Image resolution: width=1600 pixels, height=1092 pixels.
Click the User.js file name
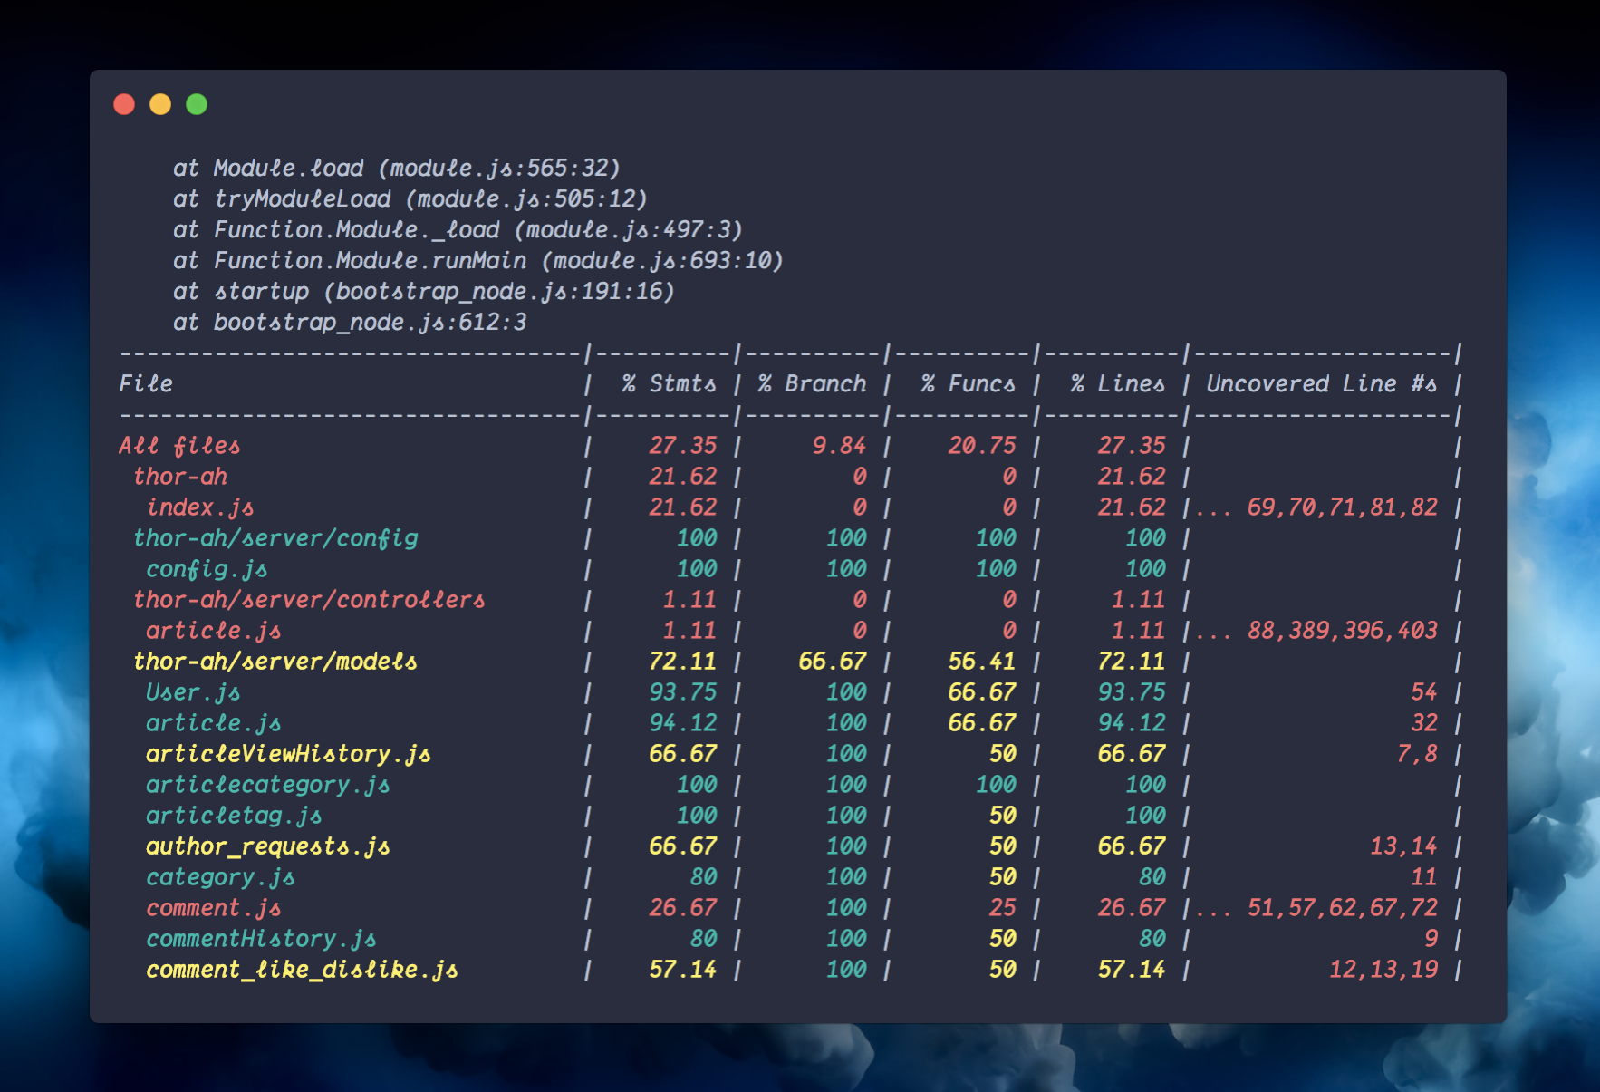pos(193,692)
